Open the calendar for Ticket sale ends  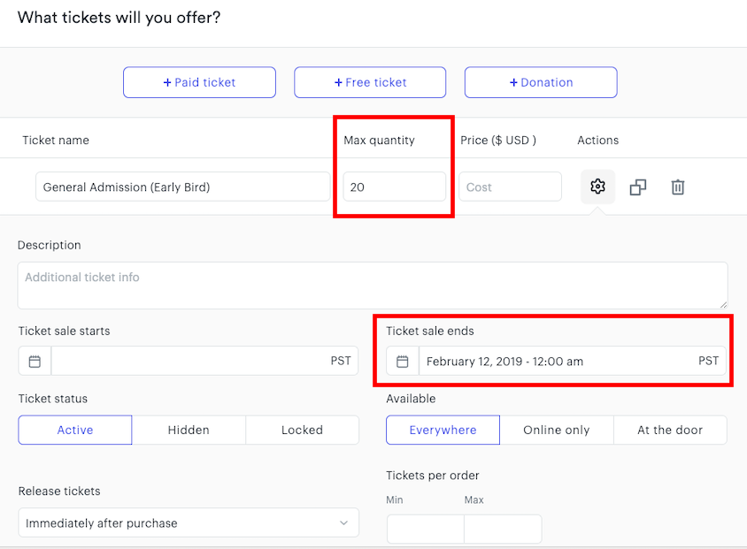tap(402, 361)
